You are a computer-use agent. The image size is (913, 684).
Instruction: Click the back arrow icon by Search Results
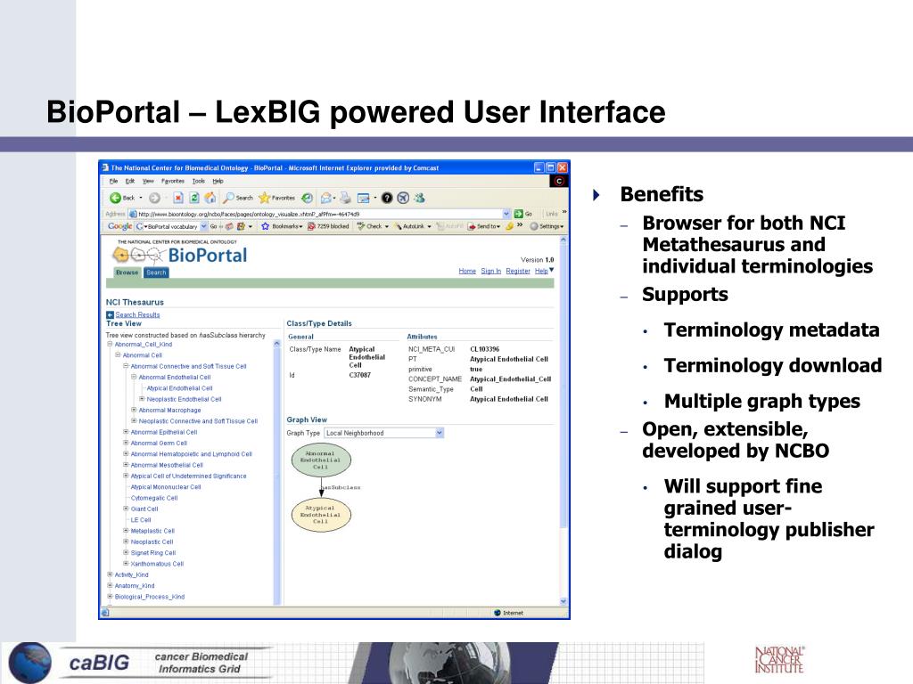[x=110, y=314]
